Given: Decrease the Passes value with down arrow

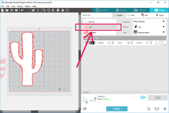Looking at the screenshot, I should 151,44.
